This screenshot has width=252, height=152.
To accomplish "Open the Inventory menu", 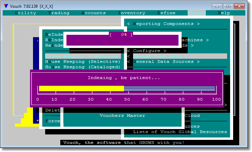I will (132, 13).
